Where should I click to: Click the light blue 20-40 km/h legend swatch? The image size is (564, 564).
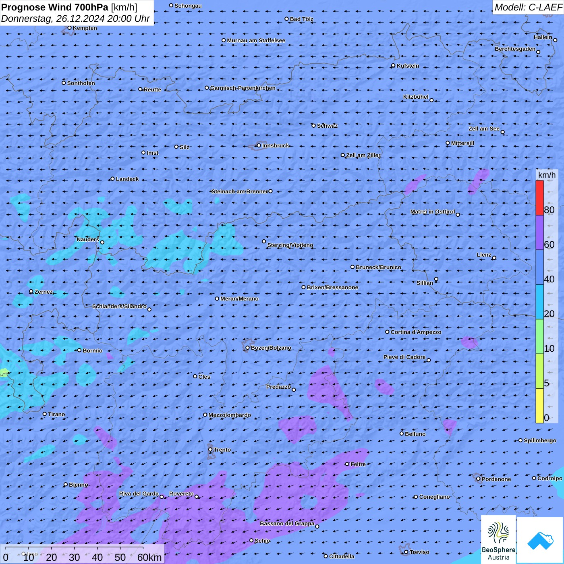(x=539, y=302)
